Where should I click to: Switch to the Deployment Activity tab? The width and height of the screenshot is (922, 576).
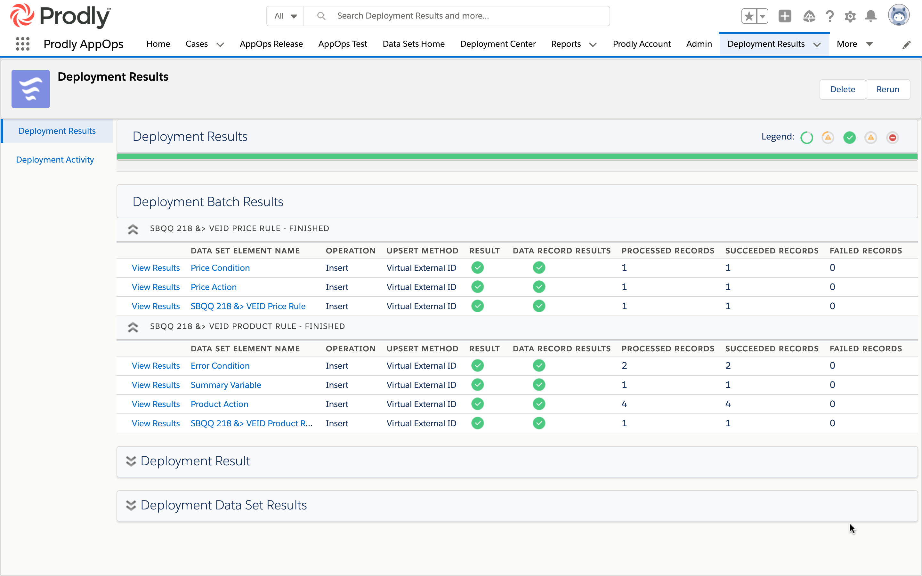[x=54, y=160]
